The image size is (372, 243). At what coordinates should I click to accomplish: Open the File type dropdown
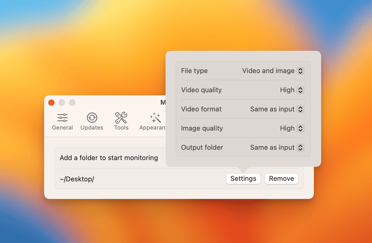coord(300,71)
